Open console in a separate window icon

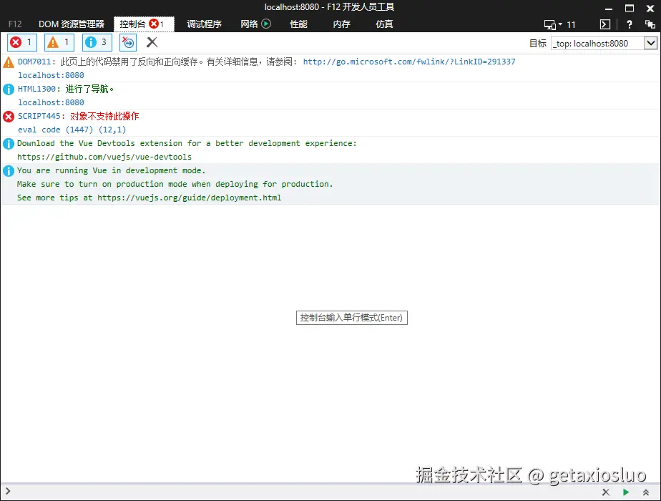click(604, 24)
